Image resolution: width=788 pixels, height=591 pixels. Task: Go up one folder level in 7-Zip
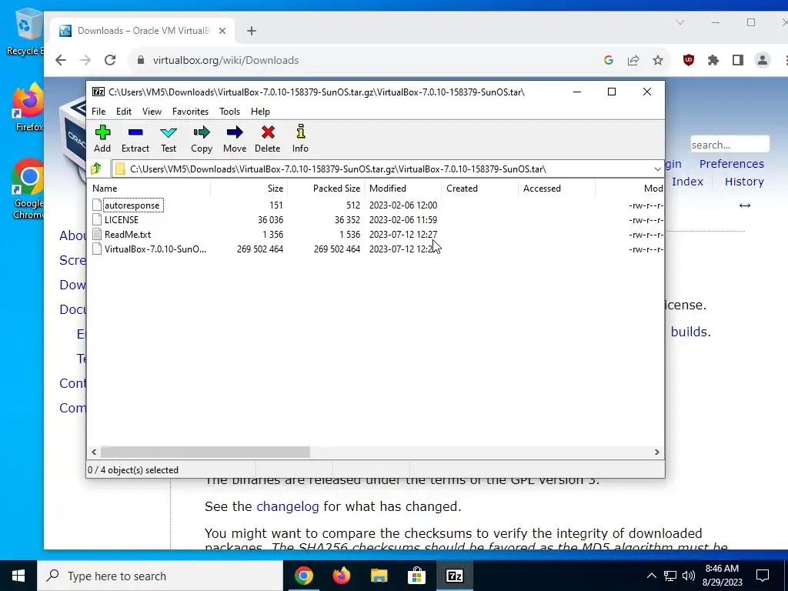(x=96, y=169)
